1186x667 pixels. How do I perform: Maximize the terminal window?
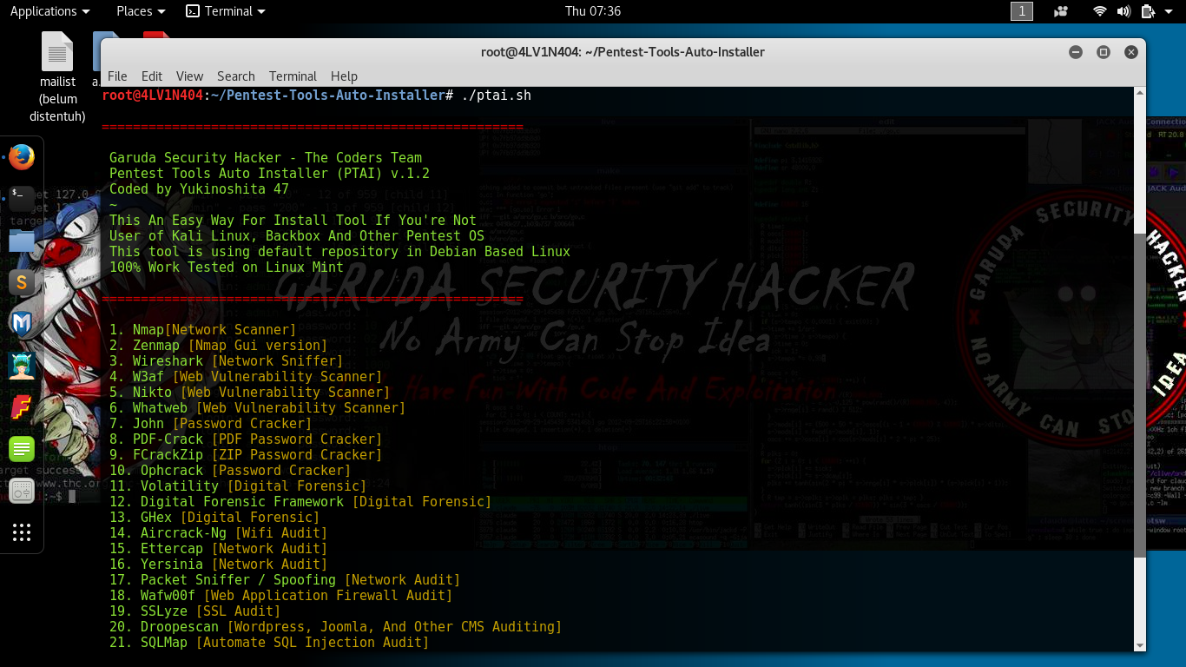1104,52
